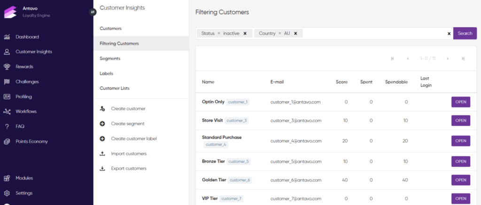The image size is (481, 205).
Task: Click the Settings gear icon
Action: pyautogui.click(x=7, y=193)
